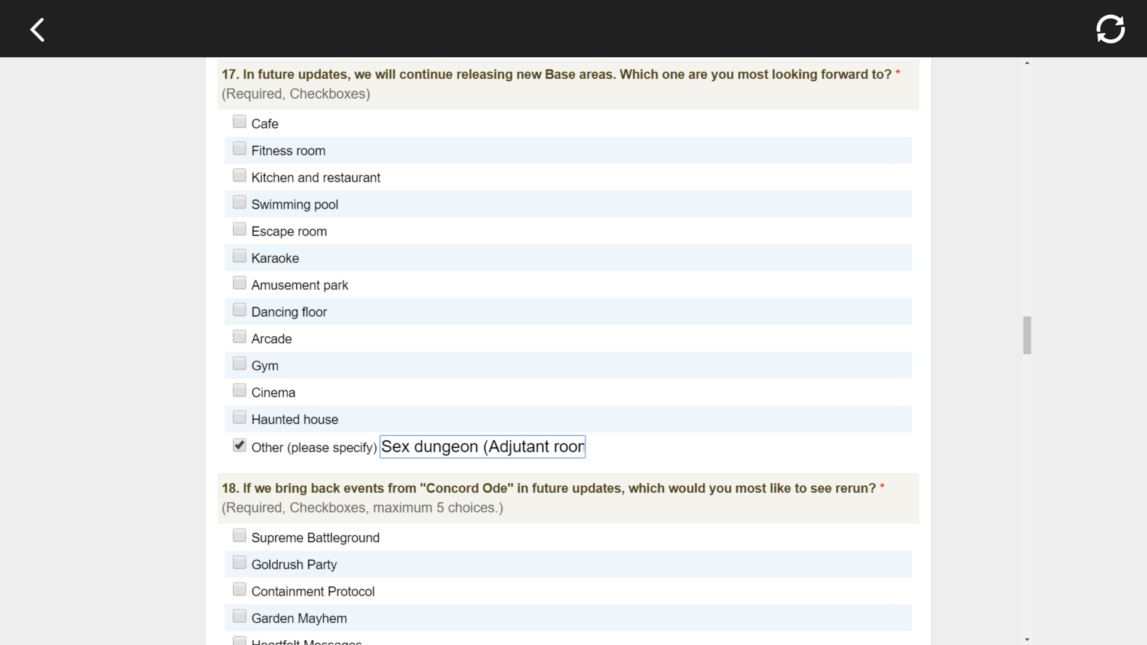Click the scrollbar down arrow

coord(1027,640)
